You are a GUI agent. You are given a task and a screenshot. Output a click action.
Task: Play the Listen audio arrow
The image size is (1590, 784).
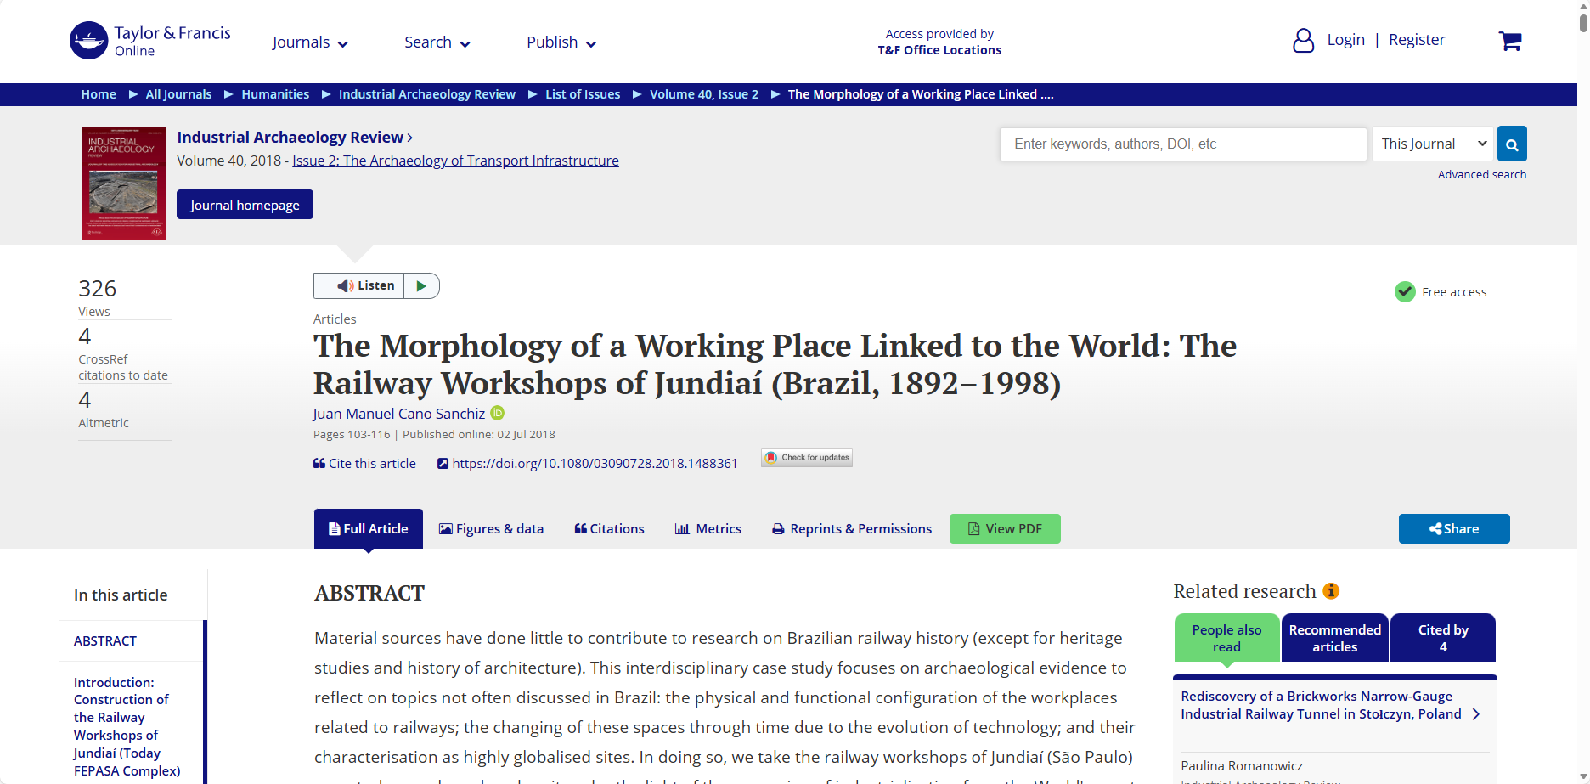pyautogui.click(x=421, y=286)
